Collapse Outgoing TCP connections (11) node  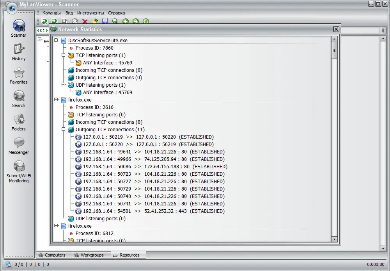click(x=64, y=129)
